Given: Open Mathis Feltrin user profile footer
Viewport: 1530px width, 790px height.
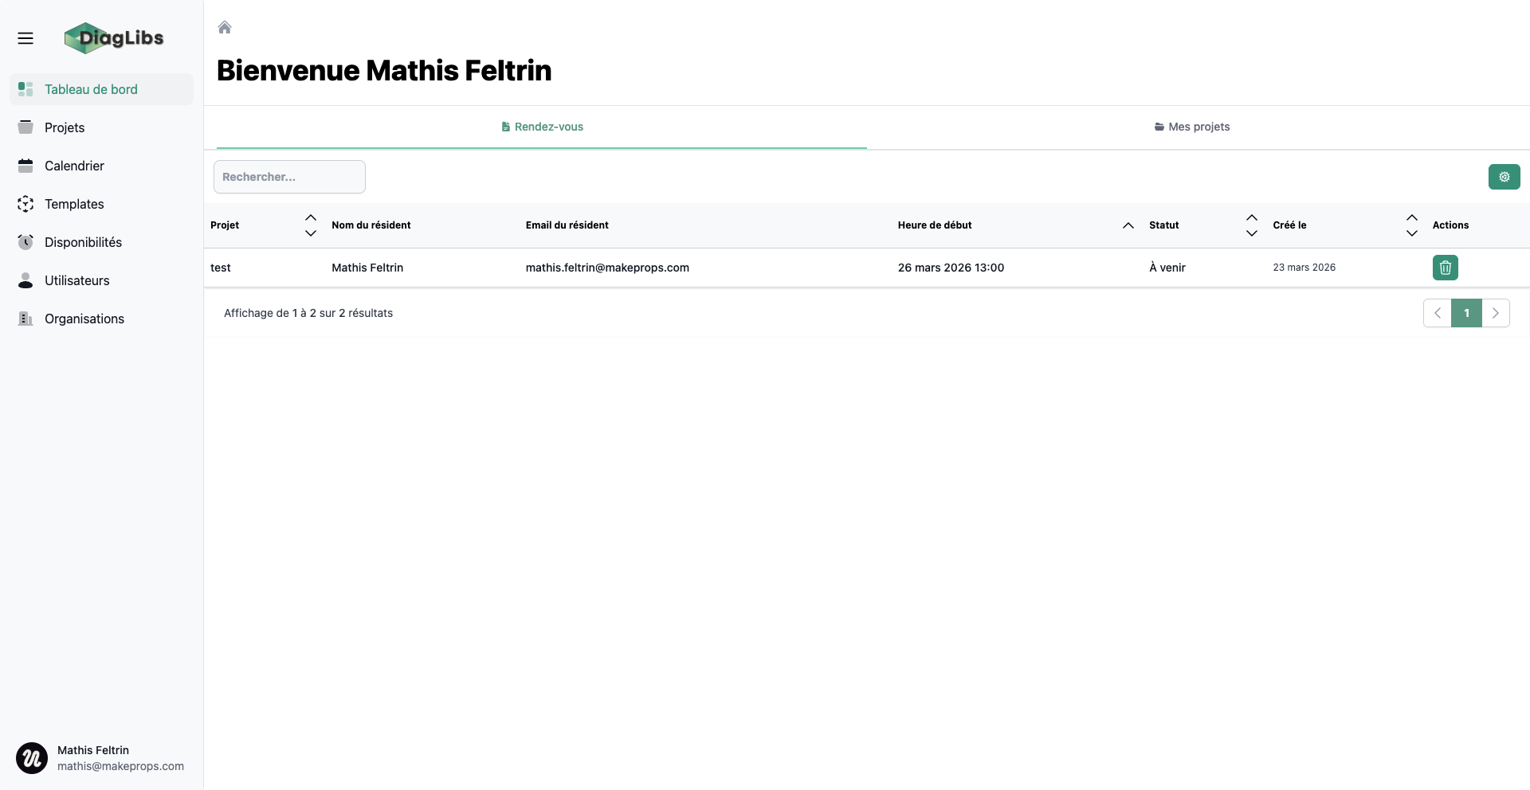Looking at the screenshot, I should coord(100,758).
